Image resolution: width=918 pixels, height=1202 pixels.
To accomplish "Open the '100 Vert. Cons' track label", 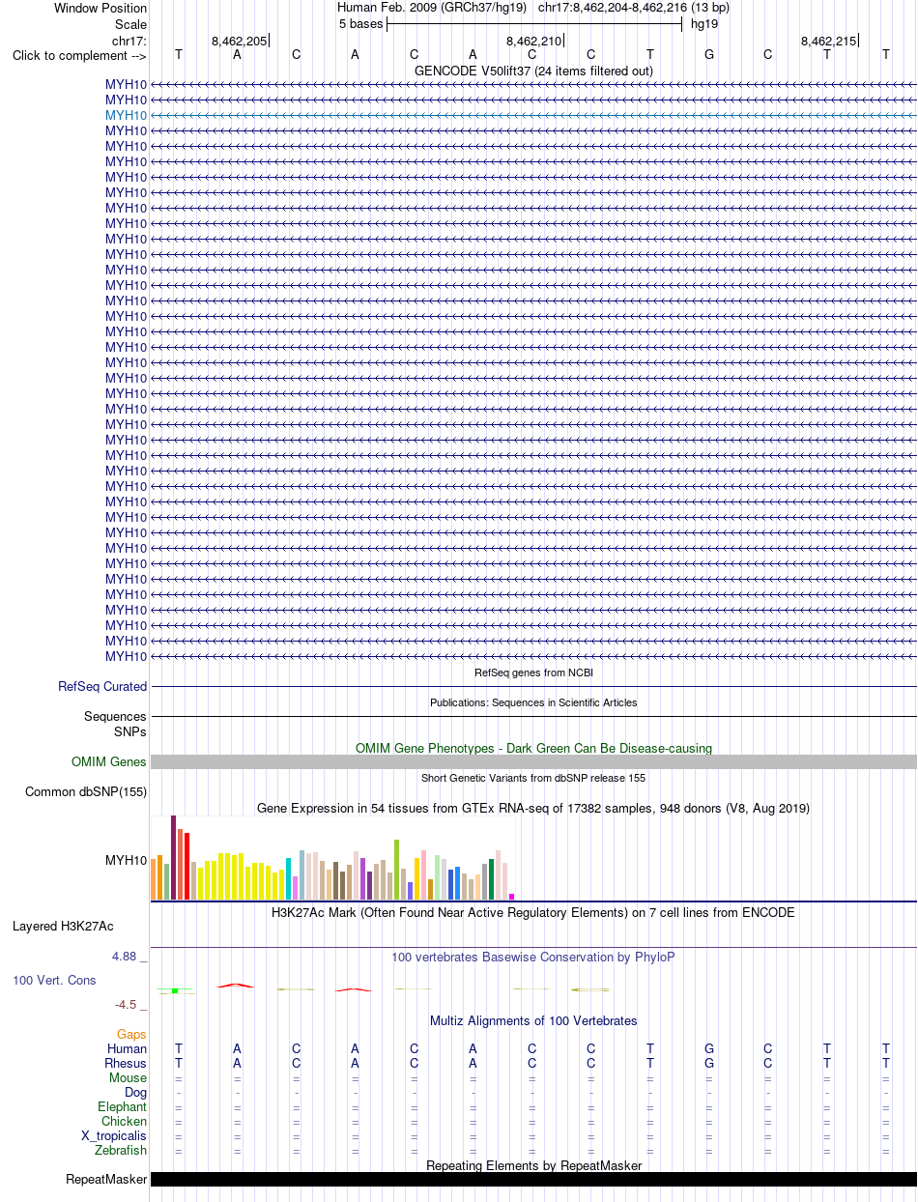I will [x=54, y=980].
